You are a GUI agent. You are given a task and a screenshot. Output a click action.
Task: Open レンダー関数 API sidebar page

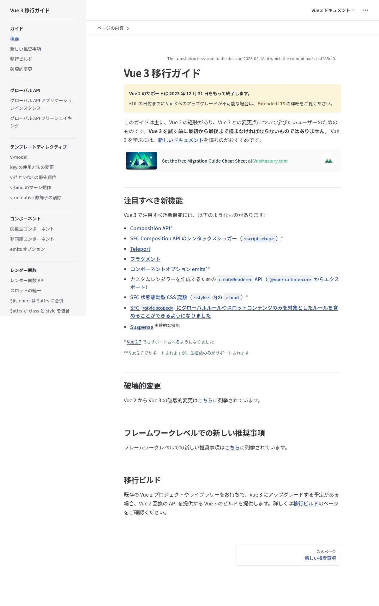(x=27, y=281)
